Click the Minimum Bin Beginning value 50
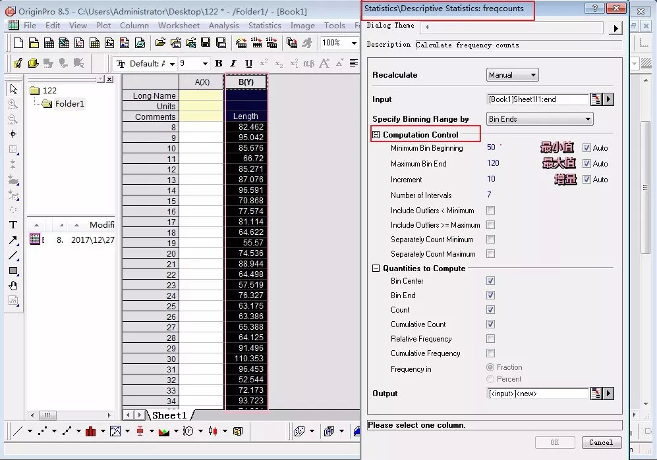Viewport: 657px width, 460px height. (x=491, y=147)
